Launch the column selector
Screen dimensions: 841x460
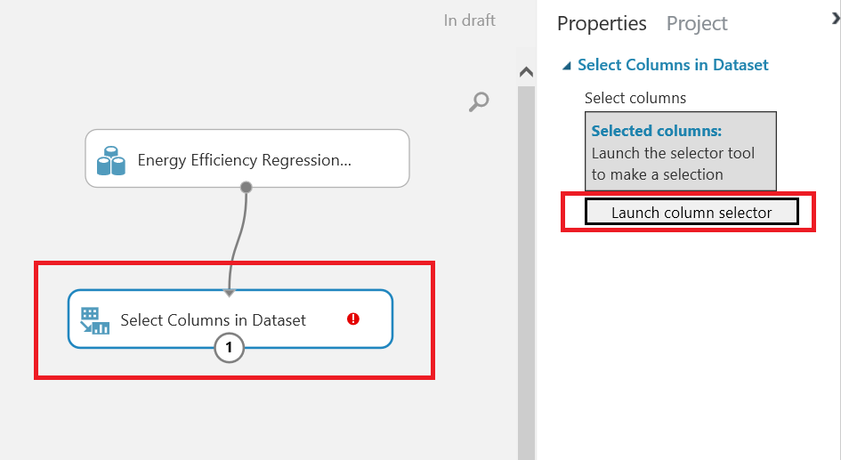pyautogui.click(x=691, y=213)
